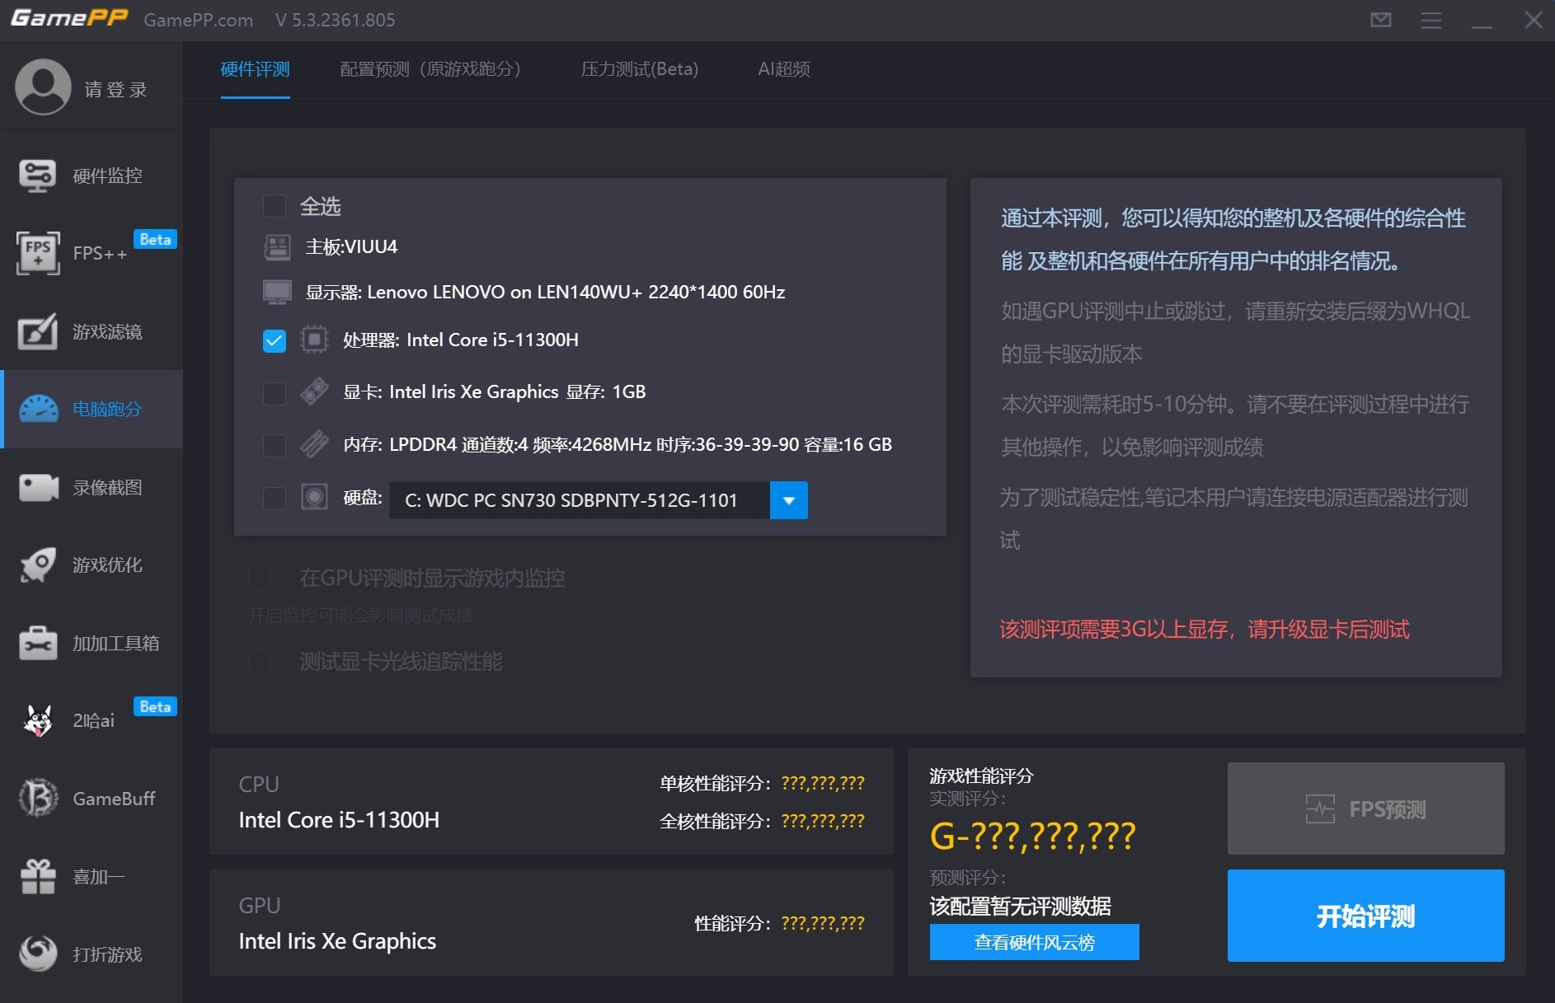Click the CPU chip icon beside 处理器
Image resolution: width=1555 pixels, height=1003 pixels.
(x=314, y=340)
